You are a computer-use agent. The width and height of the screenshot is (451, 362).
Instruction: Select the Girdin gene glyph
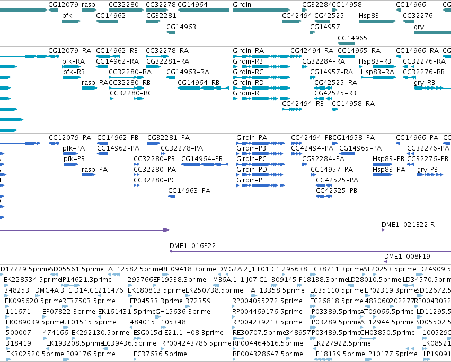[261, 10]
